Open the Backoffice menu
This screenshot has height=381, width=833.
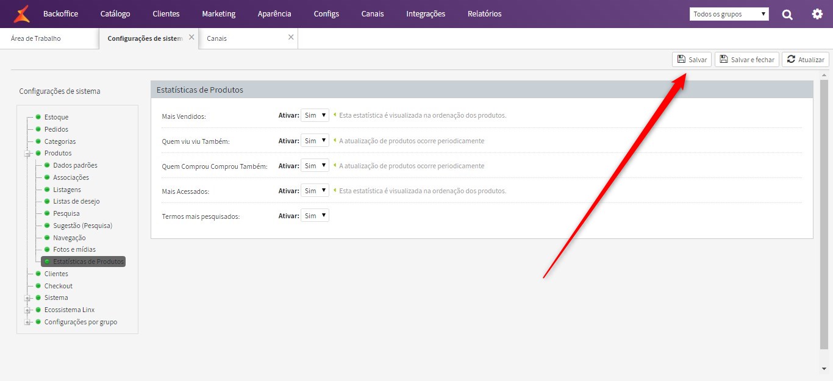pos(60,13)
